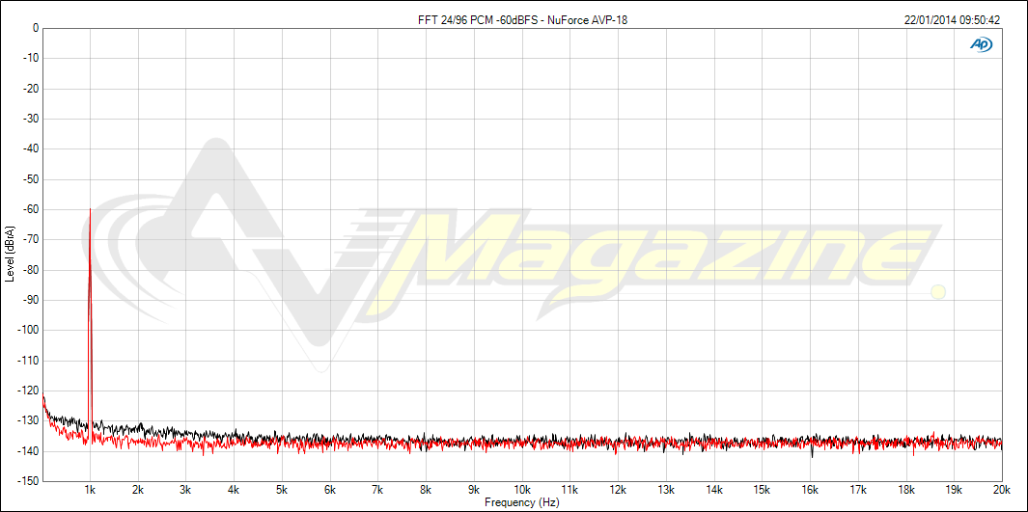This screenshot has width=1028, height=512.
Task: Click the '-50' level axis label
Action: 31,179
